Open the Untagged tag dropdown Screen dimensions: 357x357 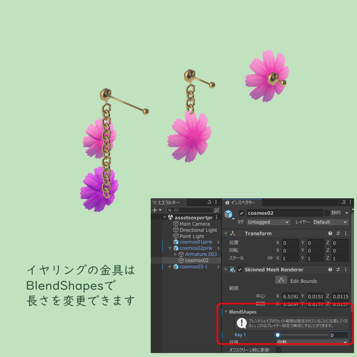point(268,222)
